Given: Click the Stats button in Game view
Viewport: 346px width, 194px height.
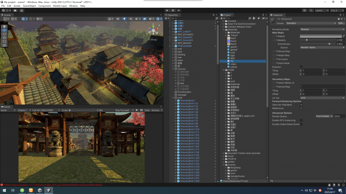Looking at the screenshot, I should pos(147,110).
